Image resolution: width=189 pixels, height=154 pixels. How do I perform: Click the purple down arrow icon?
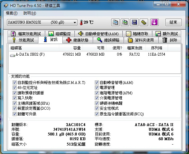click(x=154, y=22)
